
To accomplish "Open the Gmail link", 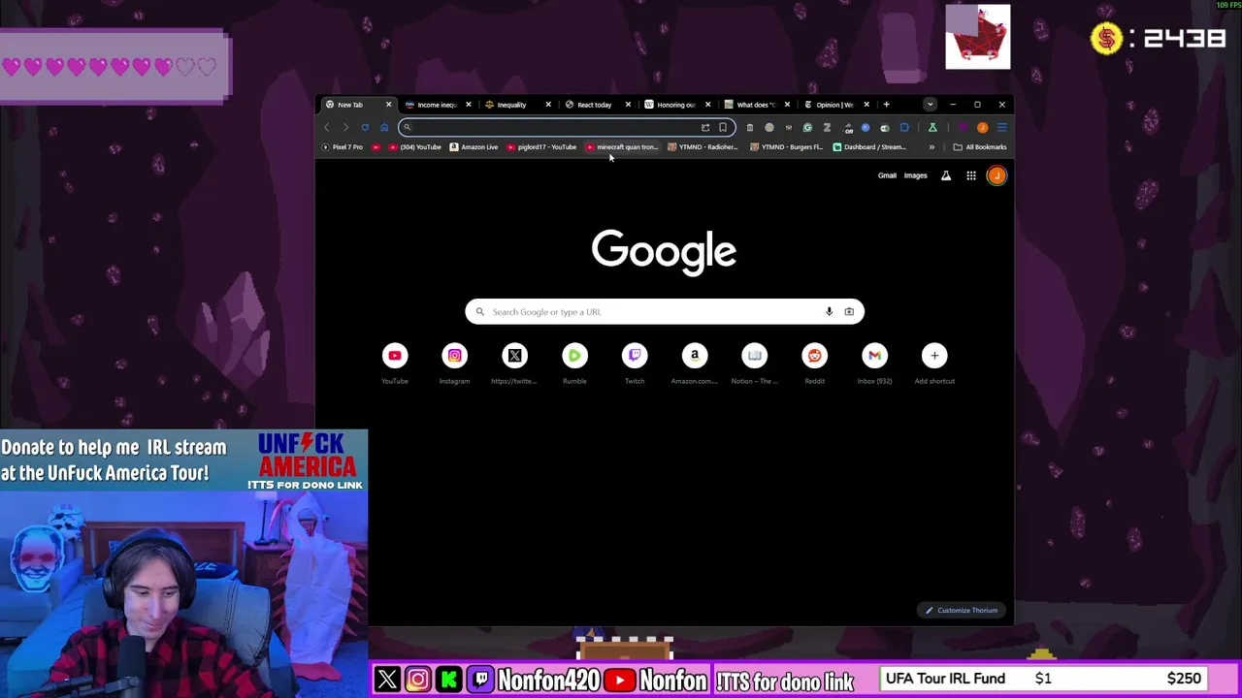I will [x=887, y=175].
